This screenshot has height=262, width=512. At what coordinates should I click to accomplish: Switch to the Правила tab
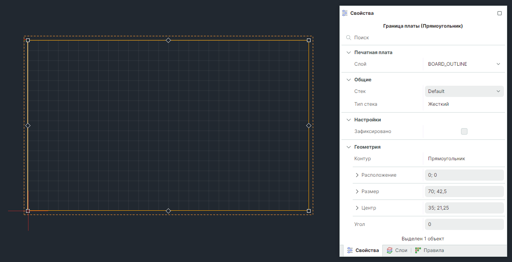point(430,250)
